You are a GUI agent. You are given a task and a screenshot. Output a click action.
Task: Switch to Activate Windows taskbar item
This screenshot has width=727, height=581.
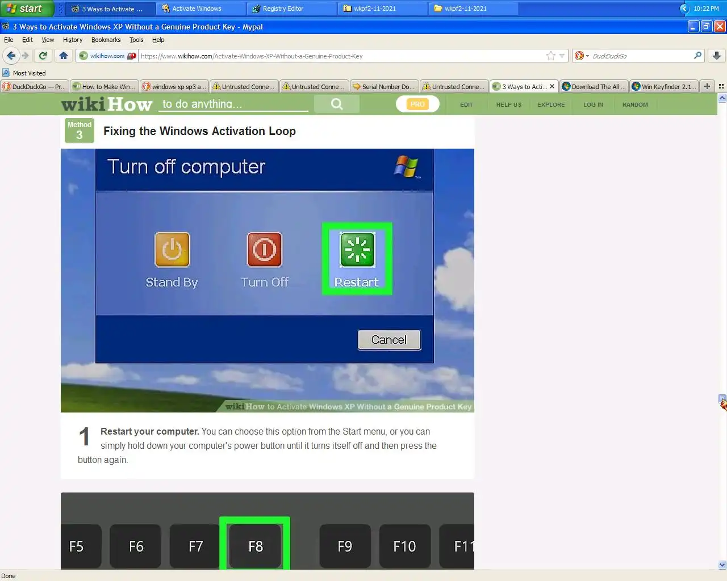pyautogui.click(x=201, y=9)
